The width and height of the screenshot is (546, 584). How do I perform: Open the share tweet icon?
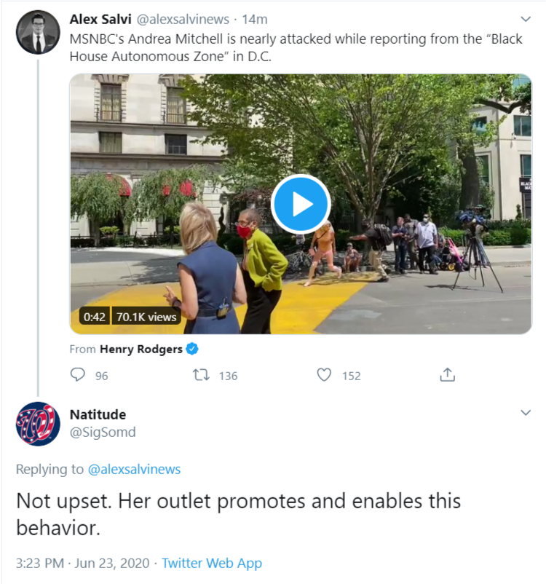(x=448, y=375)
